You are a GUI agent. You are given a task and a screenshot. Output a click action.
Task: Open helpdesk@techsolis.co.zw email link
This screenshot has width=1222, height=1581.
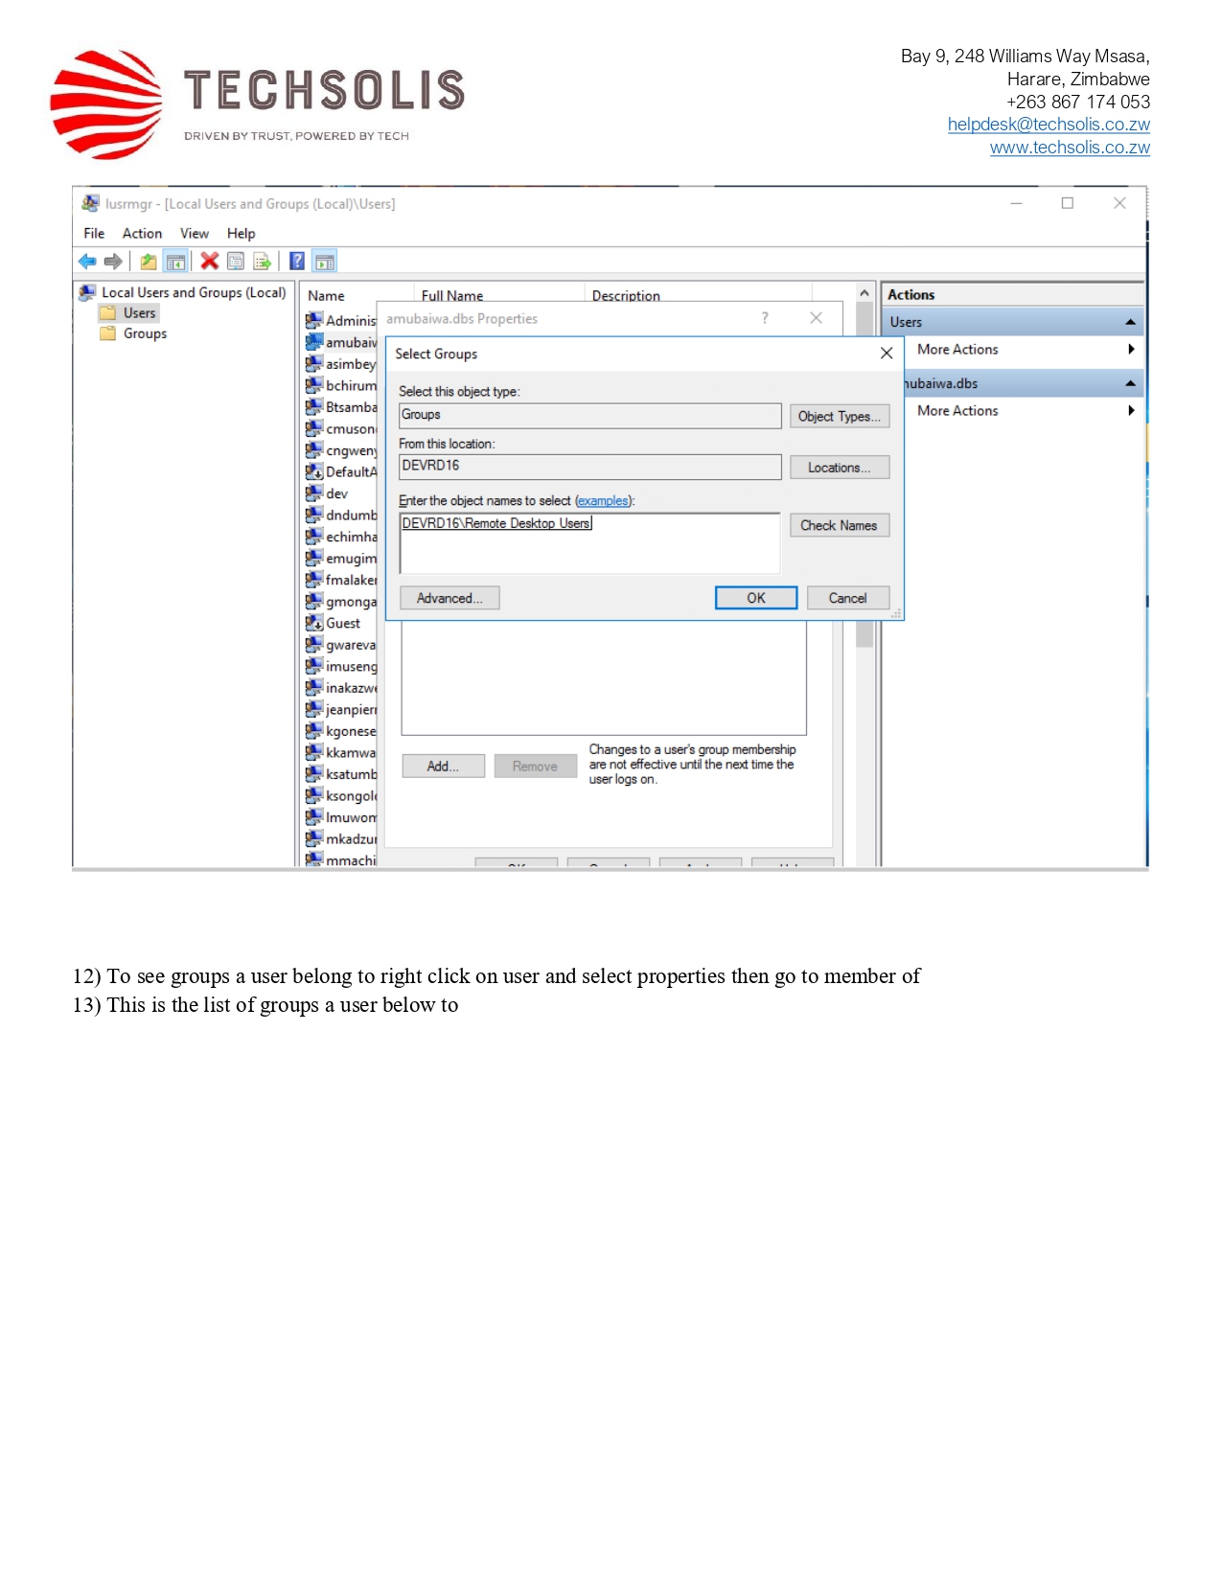1049,125
